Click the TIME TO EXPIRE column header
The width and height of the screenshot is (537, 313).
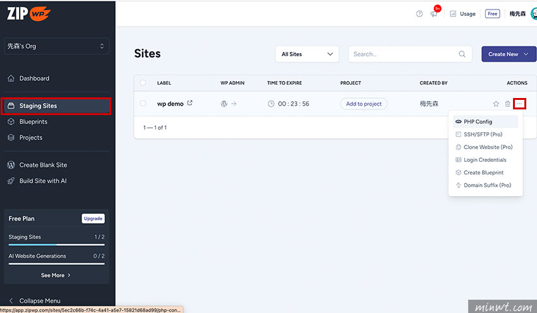[x=284, y=83]
